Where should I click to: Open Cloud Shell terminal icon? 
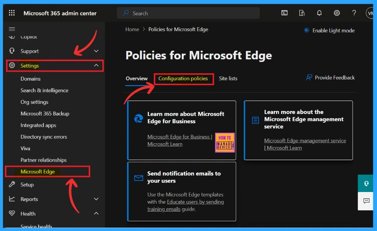coord(285,13)
